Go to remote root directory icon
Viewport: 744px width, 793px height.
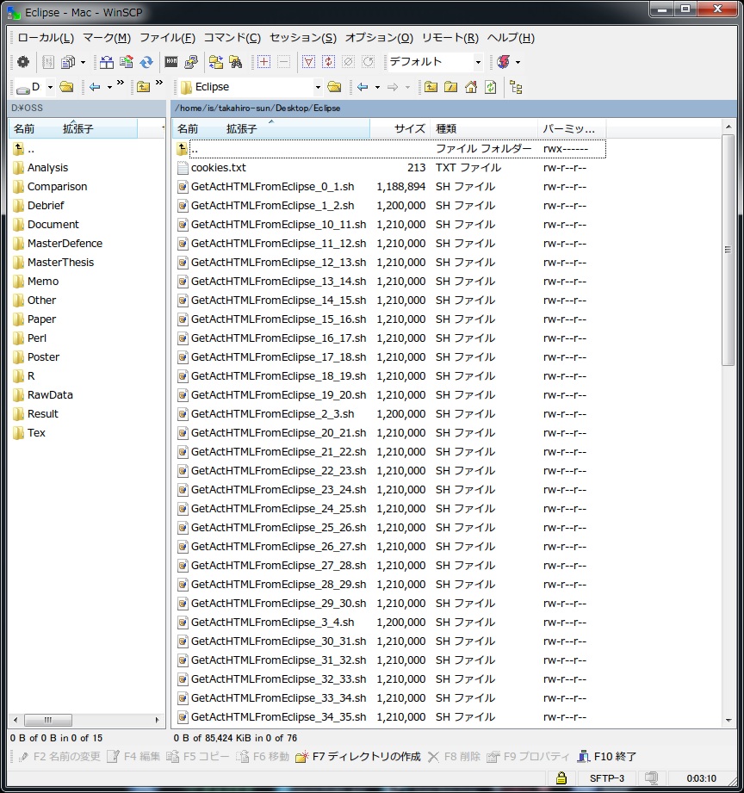click(450, 88)
